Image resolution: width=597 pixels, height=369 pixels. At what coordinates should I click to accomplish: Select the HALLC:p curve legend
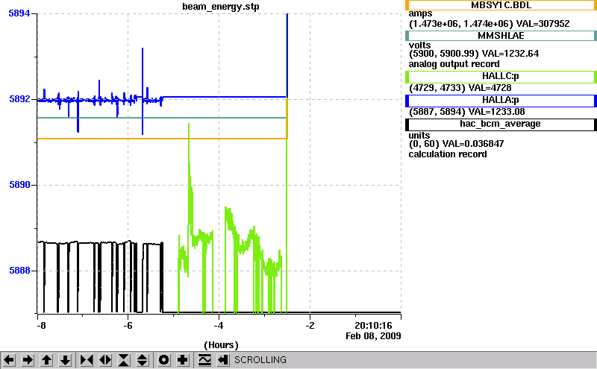point(501,77)
